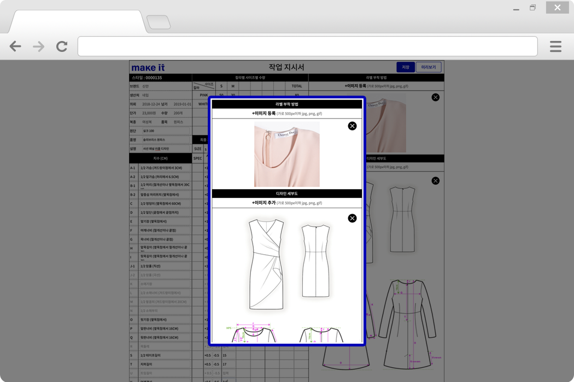
Task: Click the 2018-12-24 order date value
Action: (x=151, y=104)
